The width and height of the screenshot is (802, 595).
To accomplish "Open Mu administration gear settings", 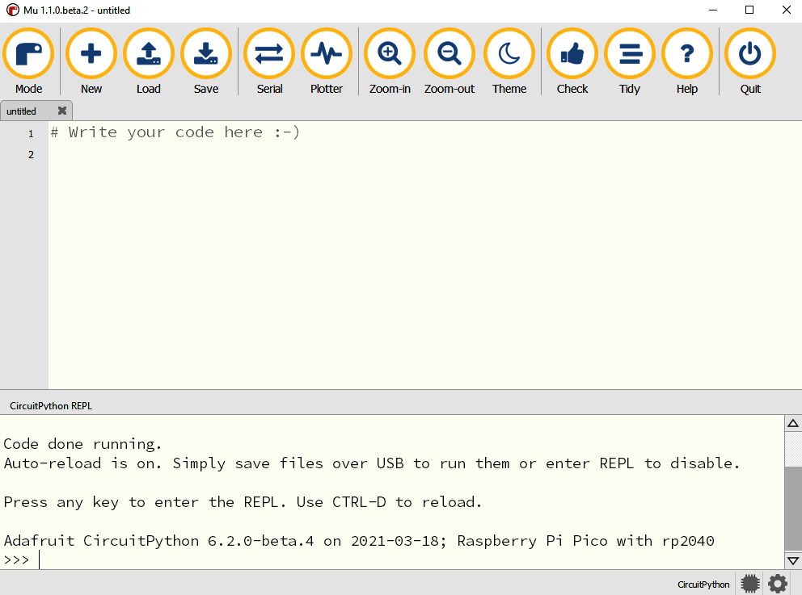I will pyautogui.click(x=778, y=583).
